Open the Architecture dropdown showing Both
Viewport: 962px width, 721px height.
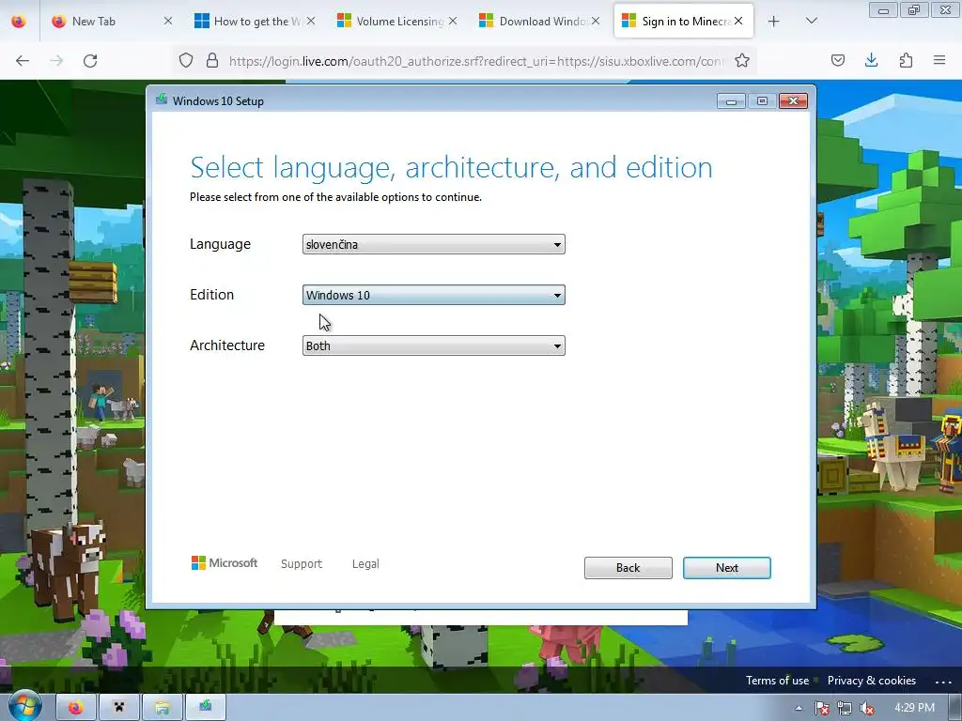[433, 345]
